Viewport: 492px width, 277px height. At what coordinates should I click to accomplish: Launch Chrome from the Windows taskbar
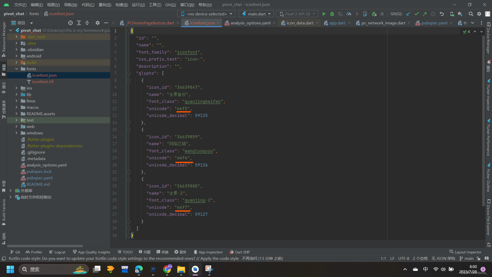(x=167, y=269)
